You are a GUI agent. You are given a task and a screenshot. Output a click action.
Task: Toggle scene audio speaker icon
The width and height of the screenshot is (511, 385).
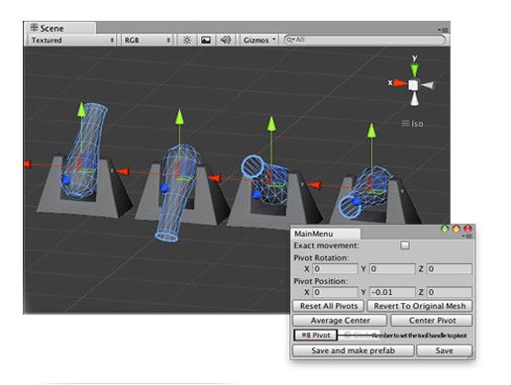click(x=226, y=40)
